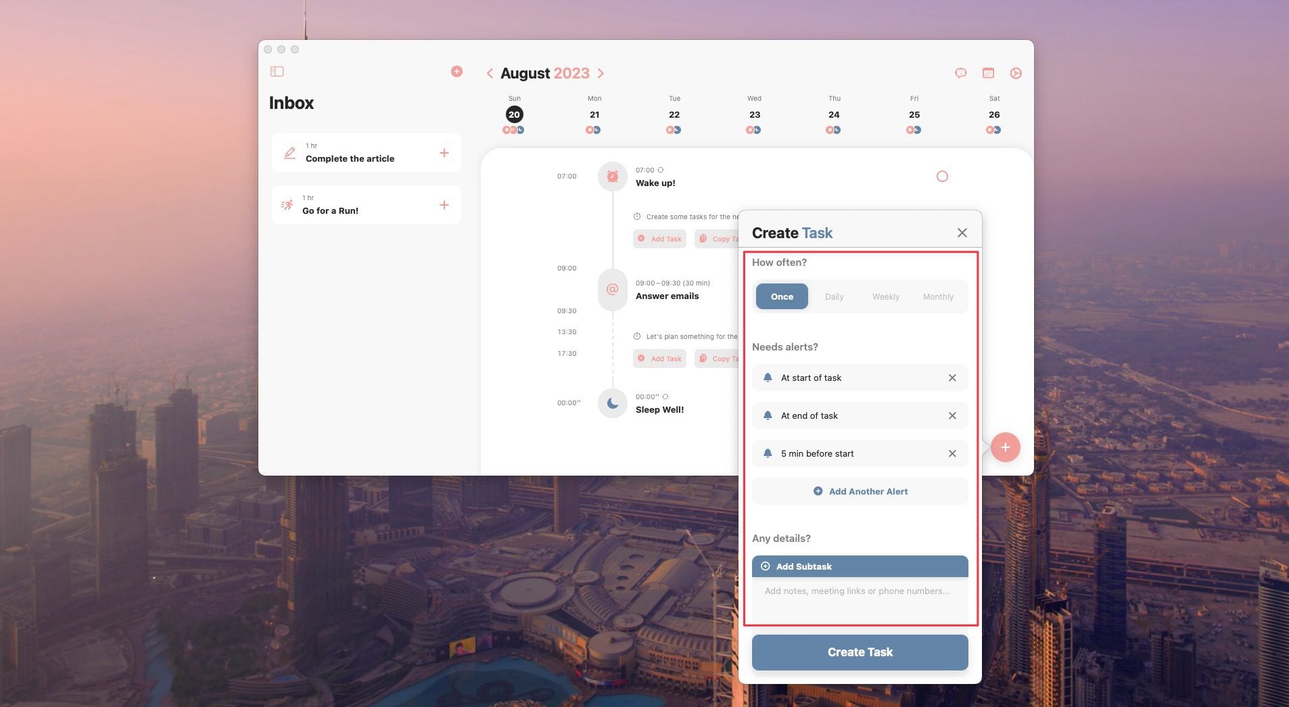The height and width of the screenshot is (707, 1289).
Task: Open the settings gear icon
Action: click(1015, 73)
